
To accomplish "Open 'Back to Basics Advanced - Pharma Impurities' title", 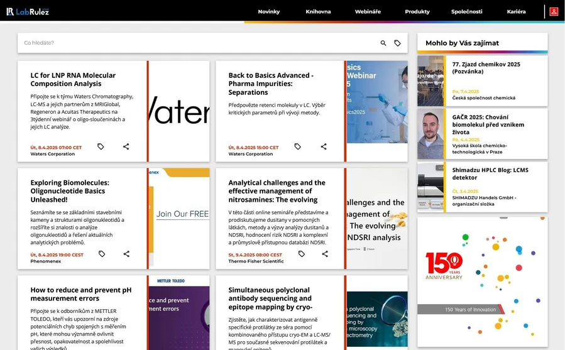I will [271, 84].
